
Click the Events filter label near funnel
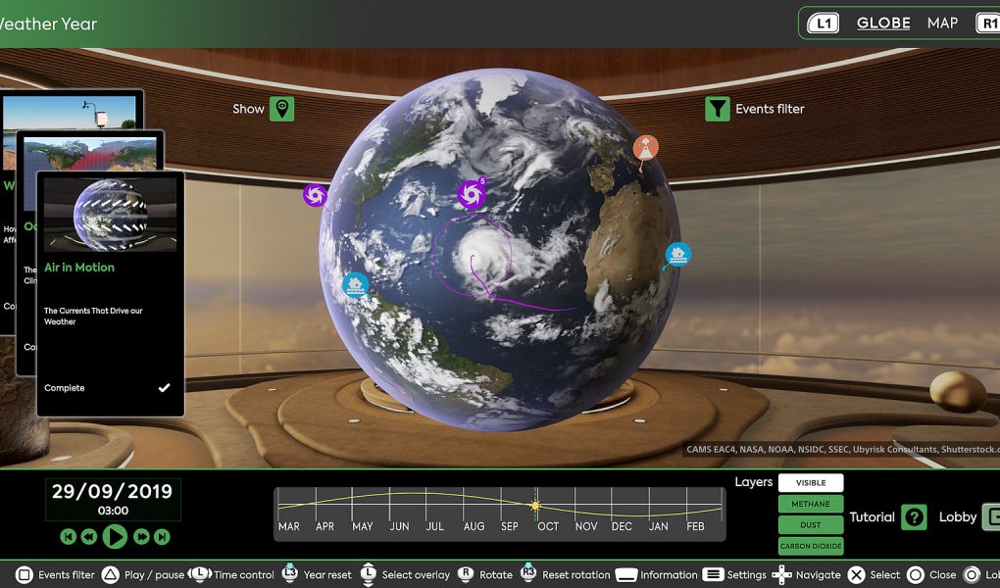tap(770, 109)
